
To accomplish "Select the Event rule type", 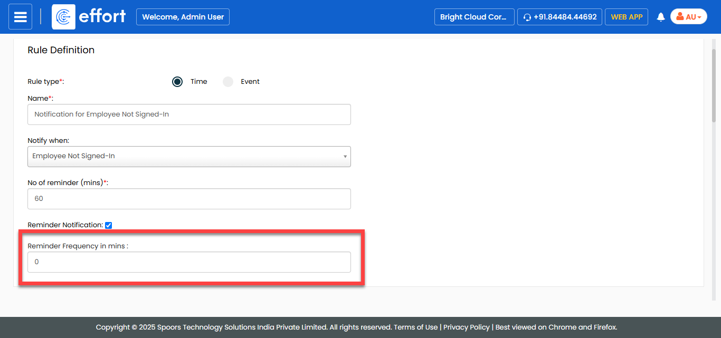I will 228,82.
